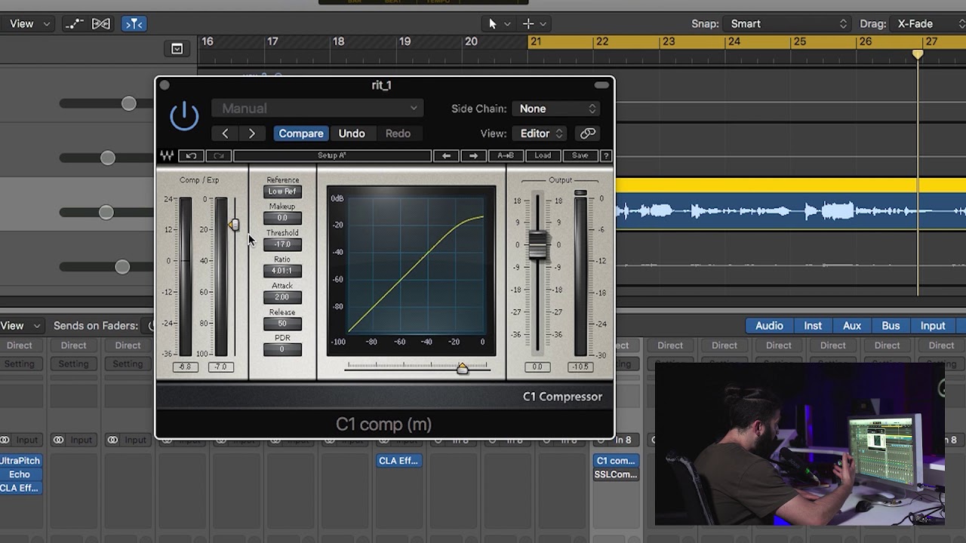Click the Waves Save button
966x543 pixels.
coord(580,155)
